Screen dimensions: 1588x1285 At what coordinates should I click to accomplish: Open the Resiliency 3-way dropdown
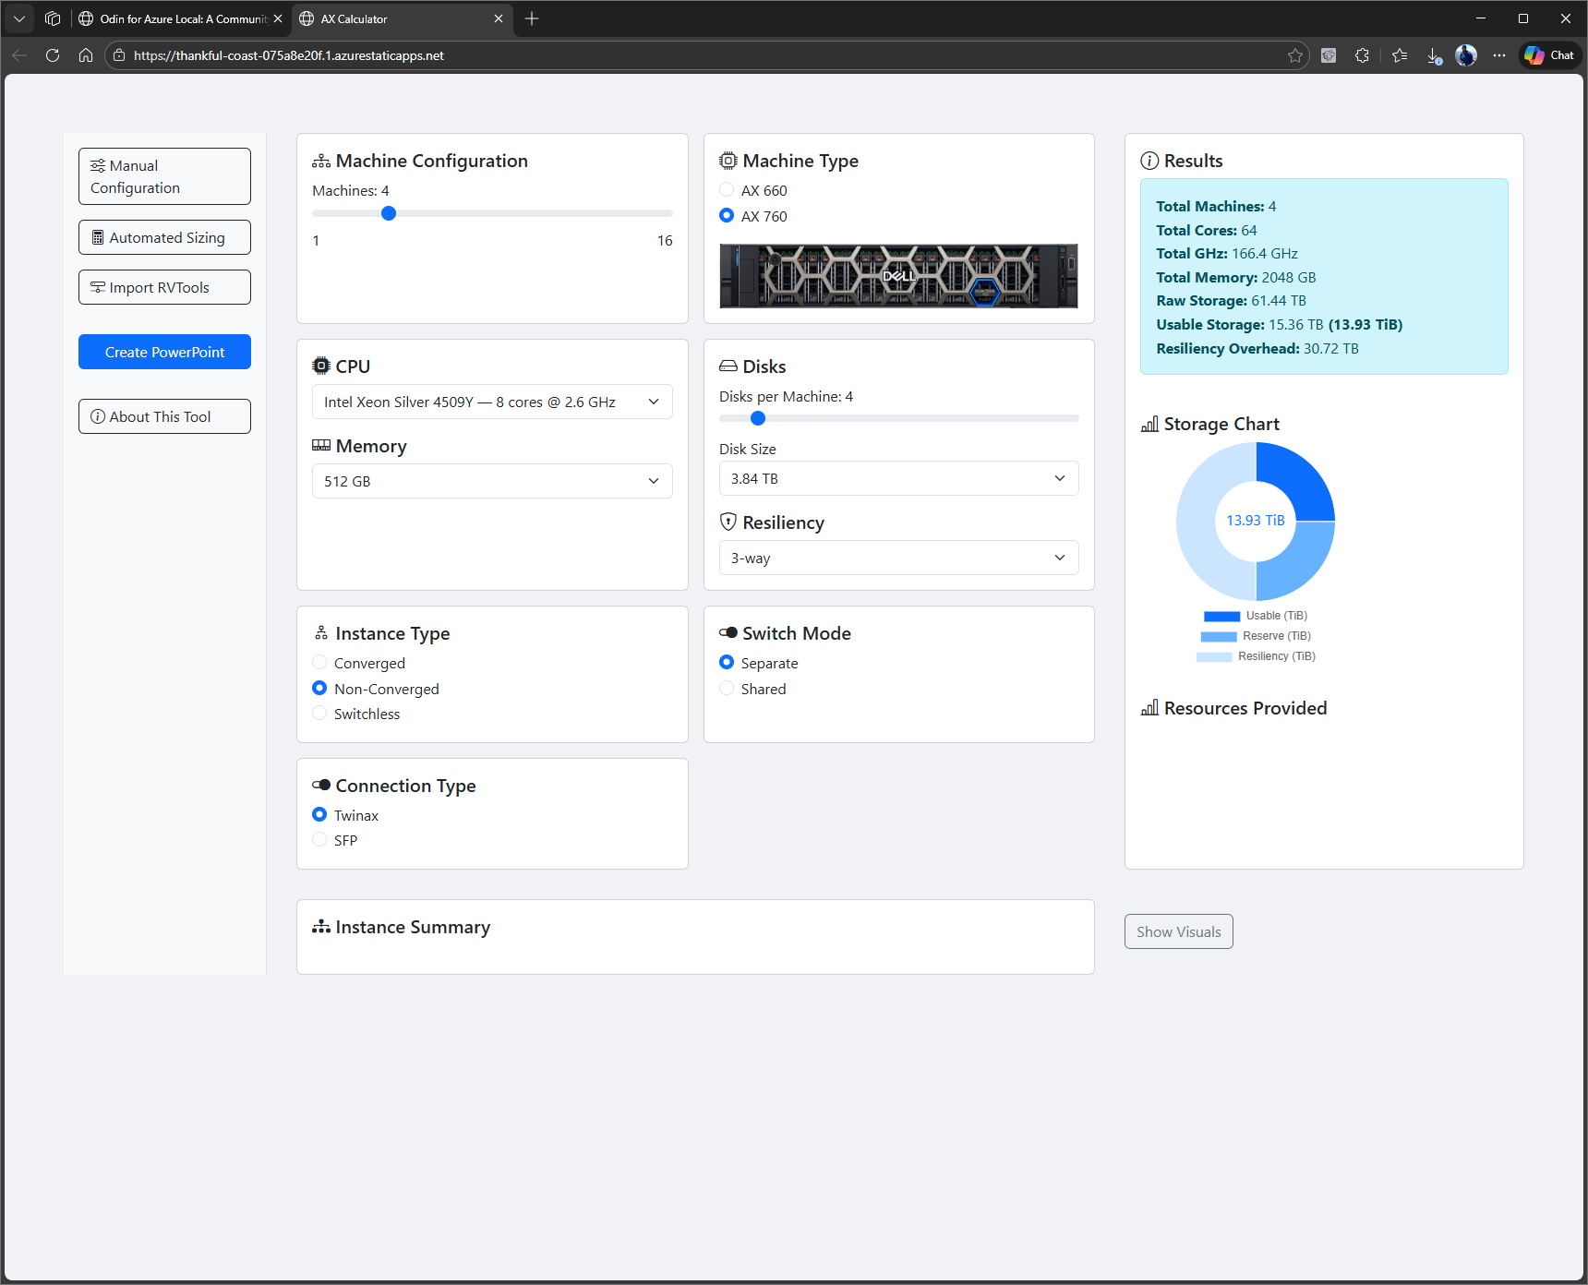(898, 558)
